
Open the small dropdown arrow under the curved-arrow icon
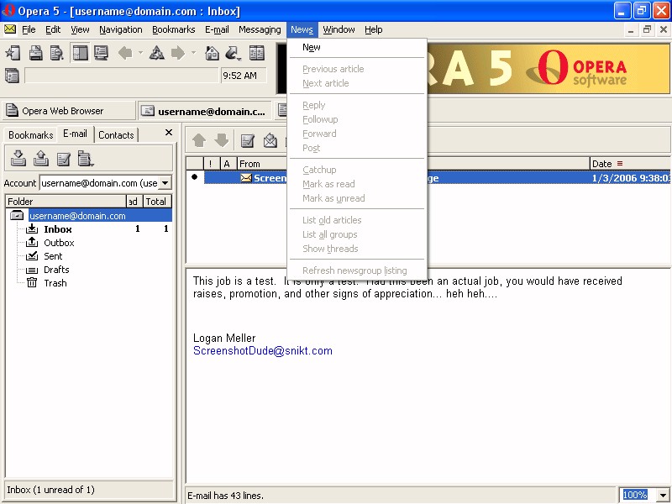[239, 59]
